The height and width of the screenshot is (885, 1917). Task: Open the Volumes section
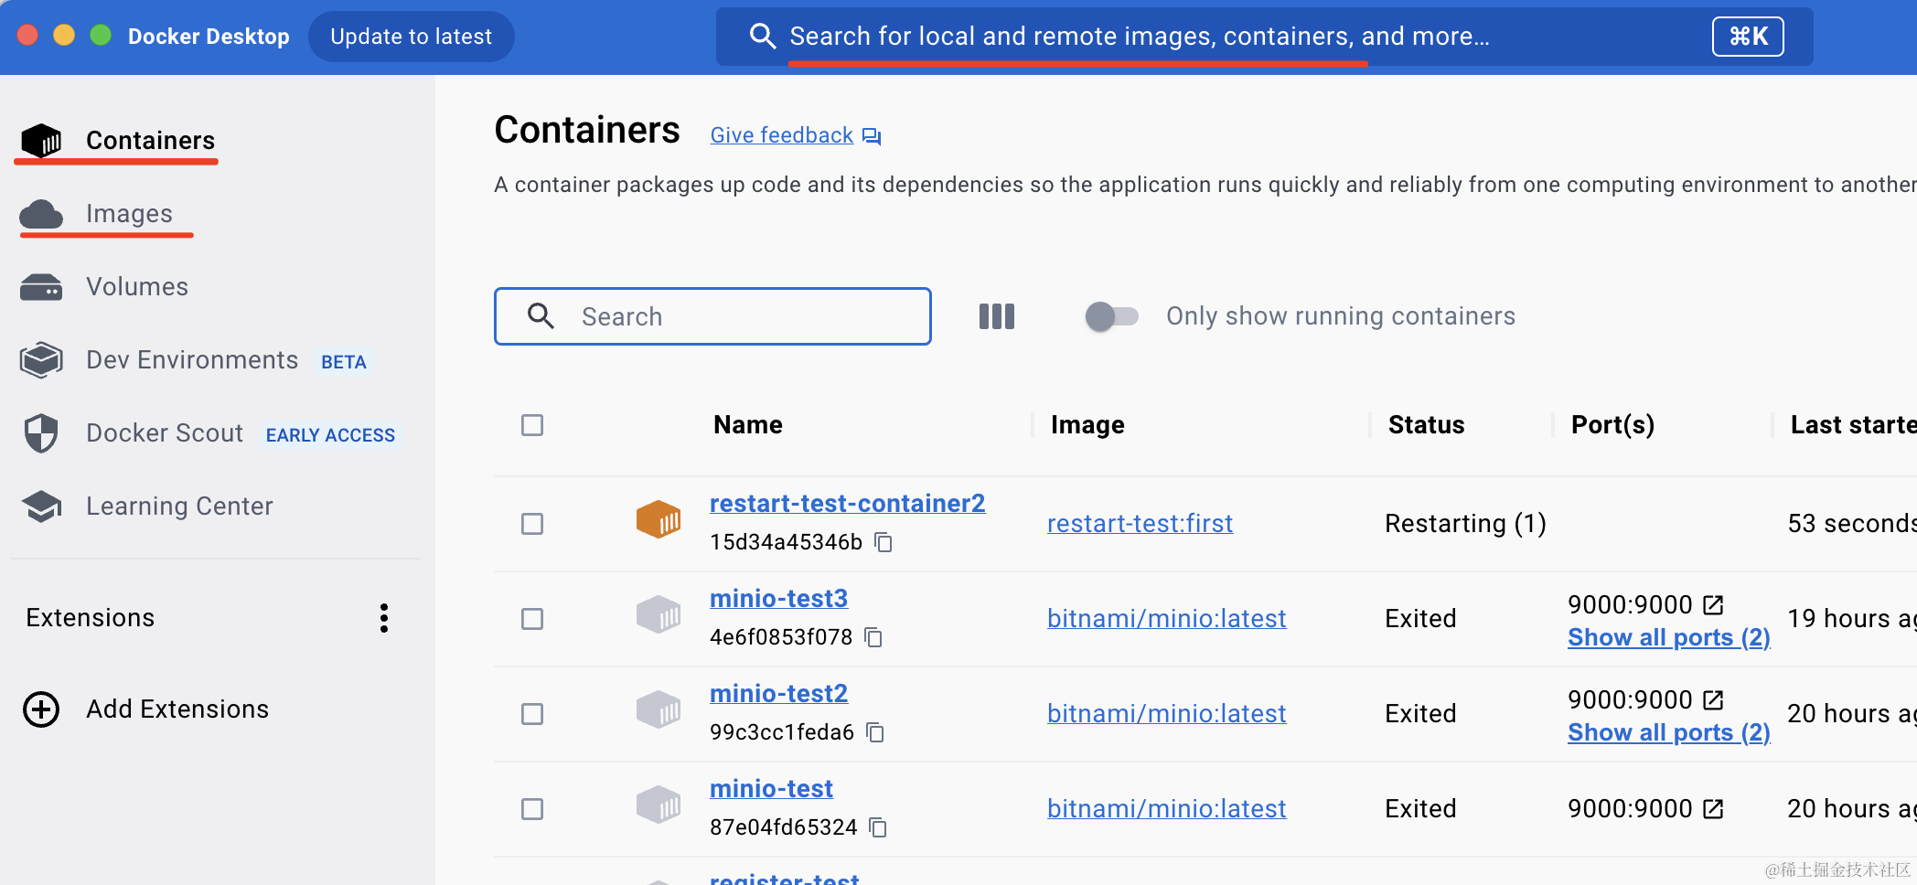[136, 287]
